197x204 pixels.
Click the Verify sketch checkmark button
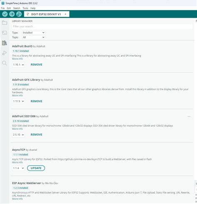tap(5, 14)
